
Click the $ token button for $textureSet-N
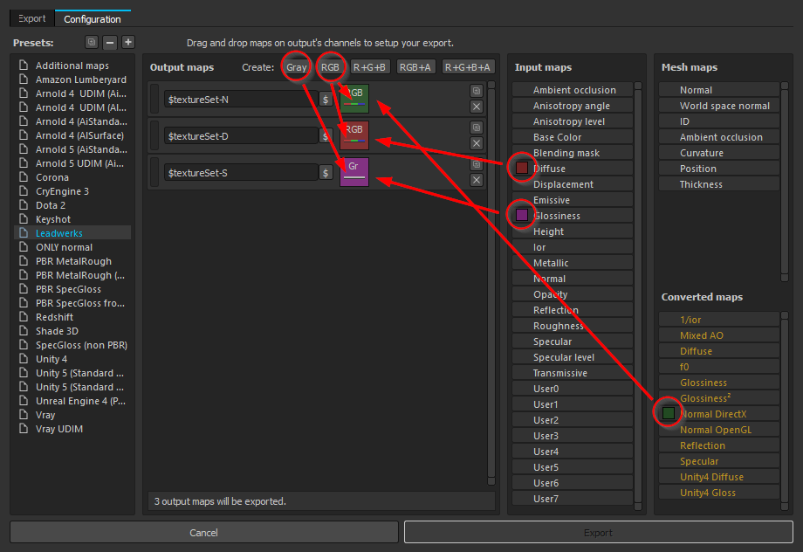point(326,100)
